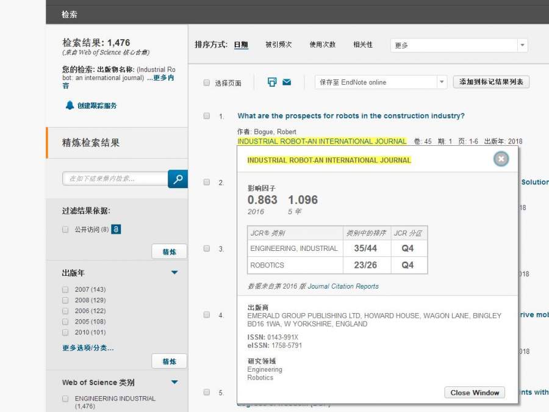Sort results by 使用次数
Screen dimensions: 549x412
click(322, 45)
